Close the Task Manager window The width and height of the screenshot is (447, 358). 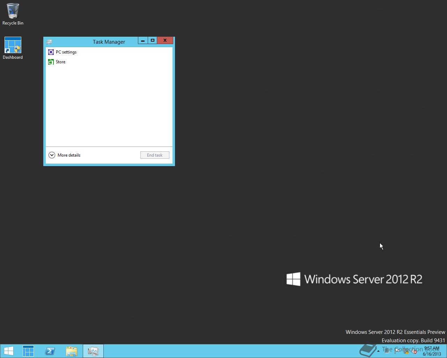click(165, 41)
